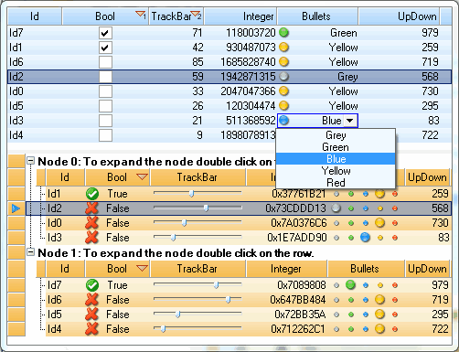Collapse Node 0 tree expander
The image size is (459, 352).
point(30,161)
